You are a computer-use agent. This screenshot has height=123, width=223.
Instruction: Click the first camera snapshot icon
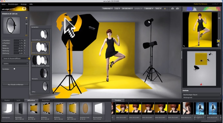173,9
